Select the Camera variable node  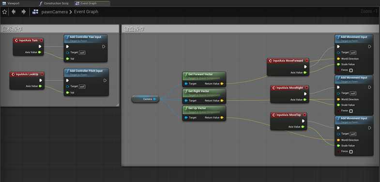[145, 99]
